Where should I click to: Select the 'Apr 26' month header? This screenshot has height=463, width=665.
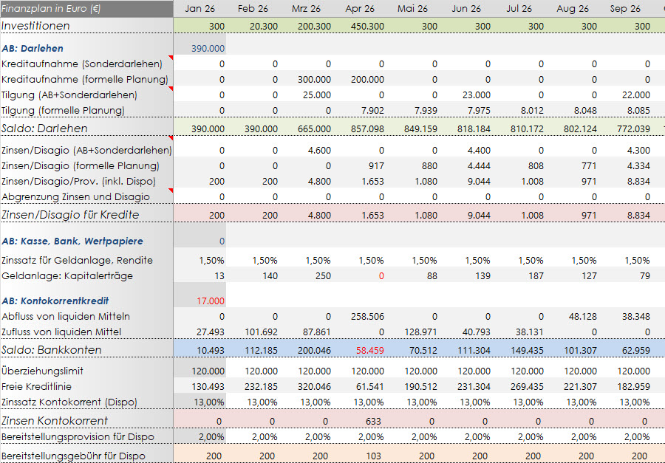click(x=359, y=9)
